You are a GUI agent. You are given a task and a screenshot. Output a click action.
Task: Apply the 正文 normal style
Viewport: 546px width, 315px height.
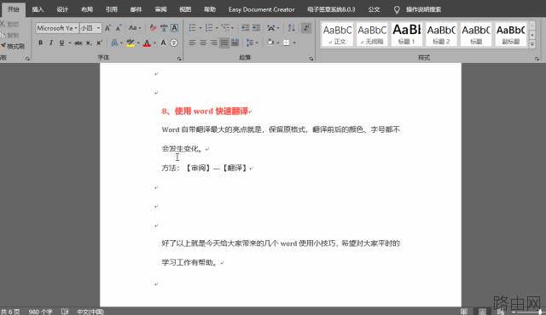click(x=337, y=34)
